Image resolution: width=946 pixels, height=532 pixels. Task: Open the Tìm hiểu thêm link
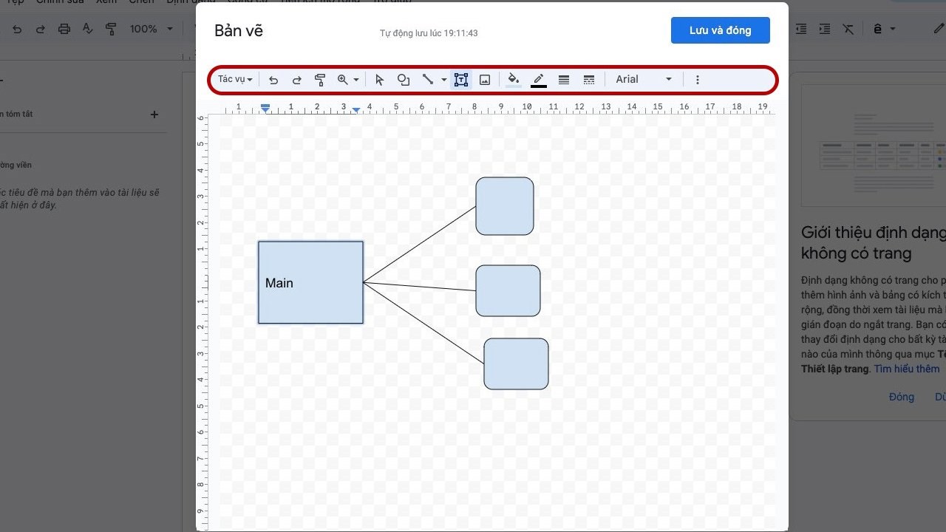tap(907, 369)
